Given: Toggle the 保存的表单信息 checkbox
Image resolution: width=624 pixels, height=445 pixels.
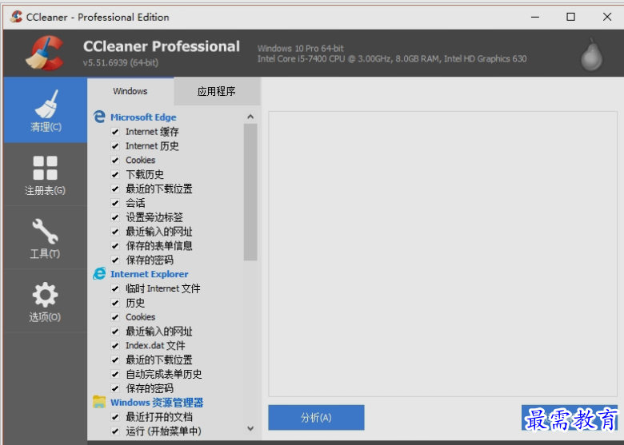Looking at the screenshot, I should 115,246.
